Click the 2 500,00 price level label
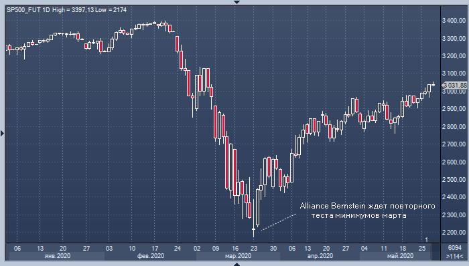 click(x=454, y=180)
